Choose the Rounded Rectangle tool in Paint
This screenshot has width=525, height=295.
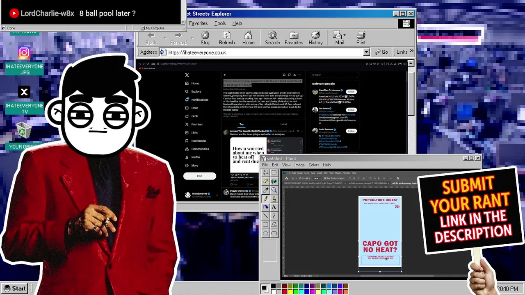click(x=274, y=234)
